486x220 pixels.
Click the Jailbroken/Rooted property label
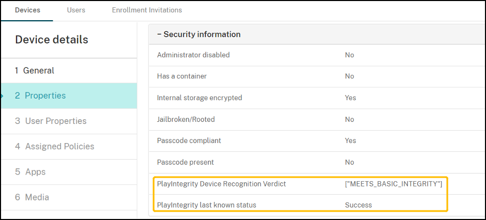pyautogui.click(x=186, y=119)
